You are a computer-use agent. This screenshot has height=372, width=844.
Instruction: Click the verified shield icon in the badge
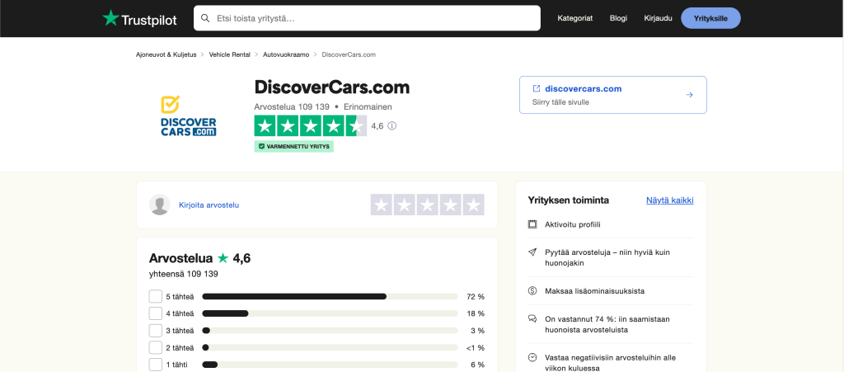click(261, 146)
